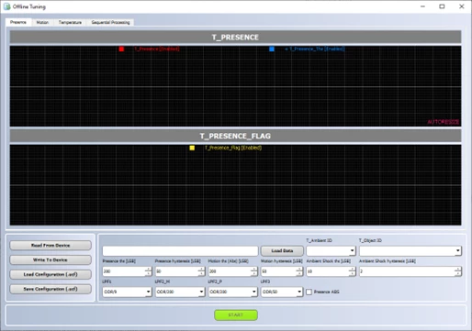Increase the Motion ths value with its up arrow
This screenshot has height=331, width=472.
click(x=254, y=270)
